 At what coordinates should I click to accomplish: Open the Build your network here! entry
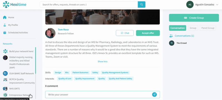pyautogui.click(x=21, y=51)
